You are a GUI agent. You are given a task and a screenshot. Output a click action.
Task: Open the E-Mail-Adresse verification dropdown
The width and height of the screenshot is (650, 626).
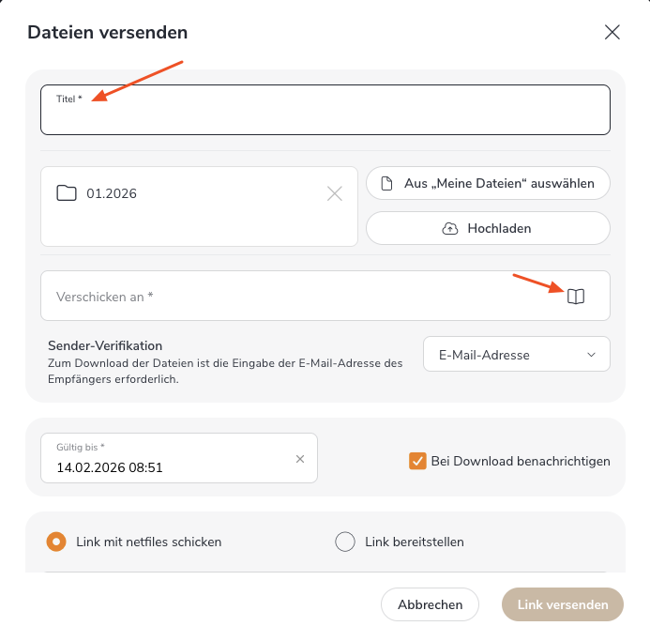[516, 355]
